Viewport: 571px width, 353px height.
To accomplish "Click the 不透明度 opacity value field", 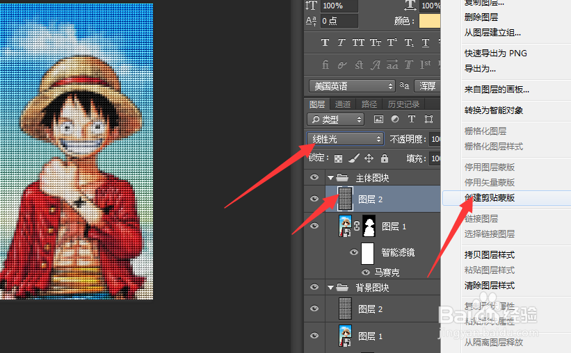I will click(435, 139).
